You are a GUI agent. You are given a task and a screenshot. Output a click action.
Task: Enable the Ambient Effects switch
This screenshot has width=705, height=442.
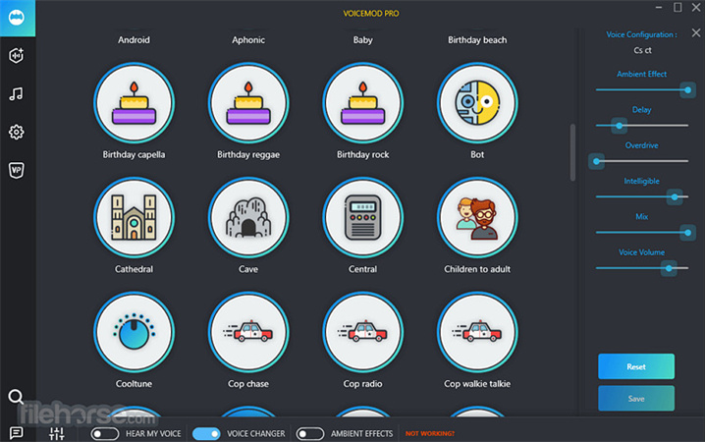[309, 434]
